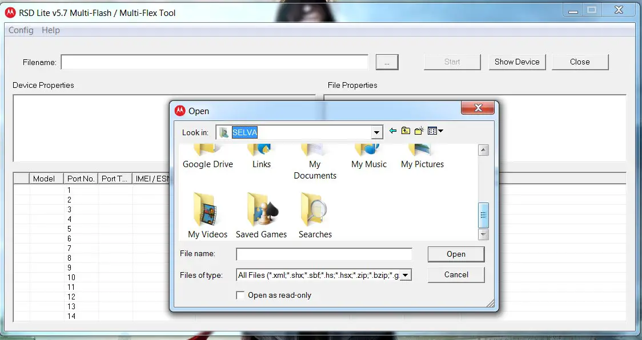Click the File name input field
Viewport: 642px width, 340px height.
pos(324,254)
